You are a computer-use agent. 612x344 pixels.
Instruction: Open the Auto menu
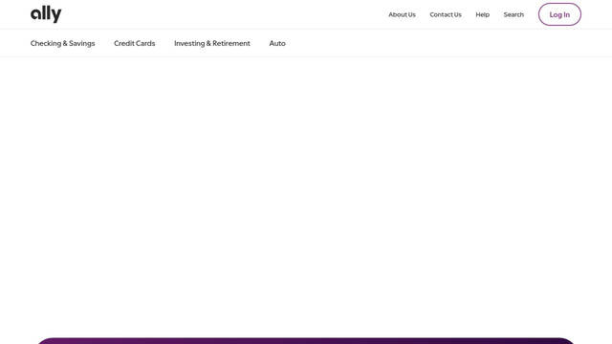[277, 43]
